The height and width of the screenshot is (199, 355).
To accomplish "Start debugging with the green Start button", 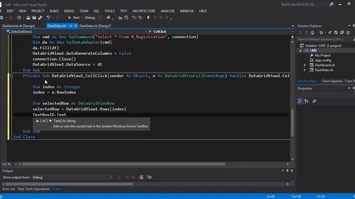I will coord(74,18).
